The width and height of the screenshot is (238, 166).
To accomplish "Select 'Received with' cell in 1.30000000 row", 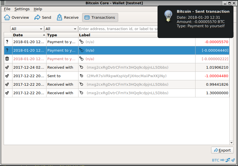I will (x=62, y=93).
